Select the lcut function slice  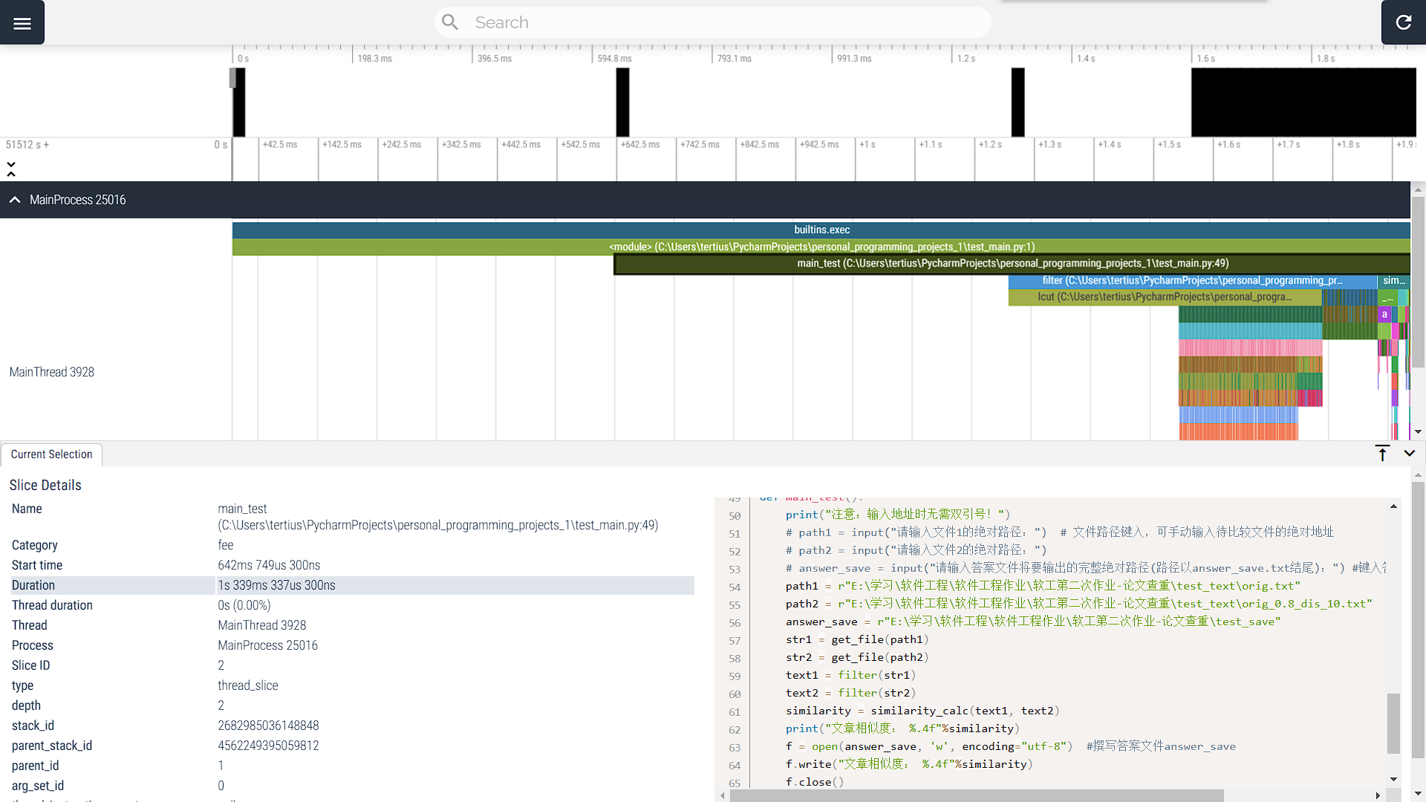pyautogui.click(x=1164, y=297)
